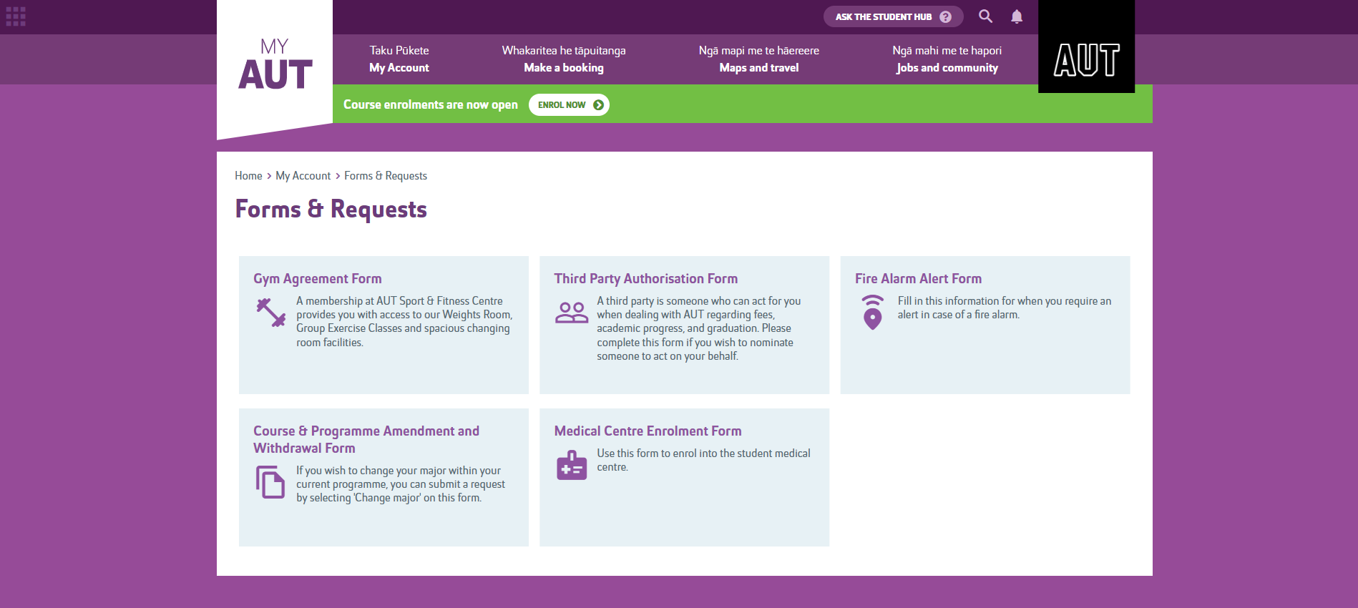Click the fire alarm alert location icon
This screenshot has width=1358, height=608.
(x=872, y=312)
